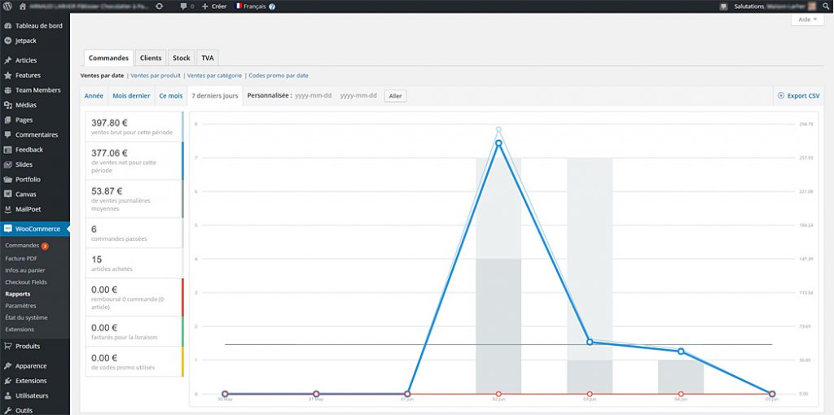This screenshot has width=834, height=415.
Task: Open site home icon in admin bar
Action: (x=22, y=7)
